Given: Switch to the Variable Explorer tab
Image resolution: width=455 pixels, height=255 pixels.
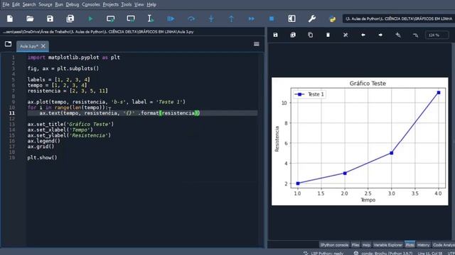Looking at the screenshot, I should pyautogui.click(x=388, y=245).
